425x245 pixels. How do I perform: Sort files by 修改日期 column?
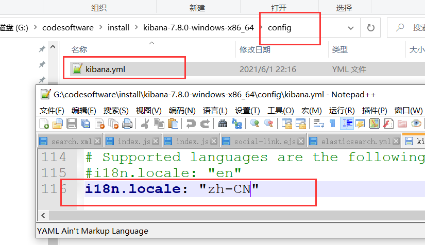coord(255,50)
